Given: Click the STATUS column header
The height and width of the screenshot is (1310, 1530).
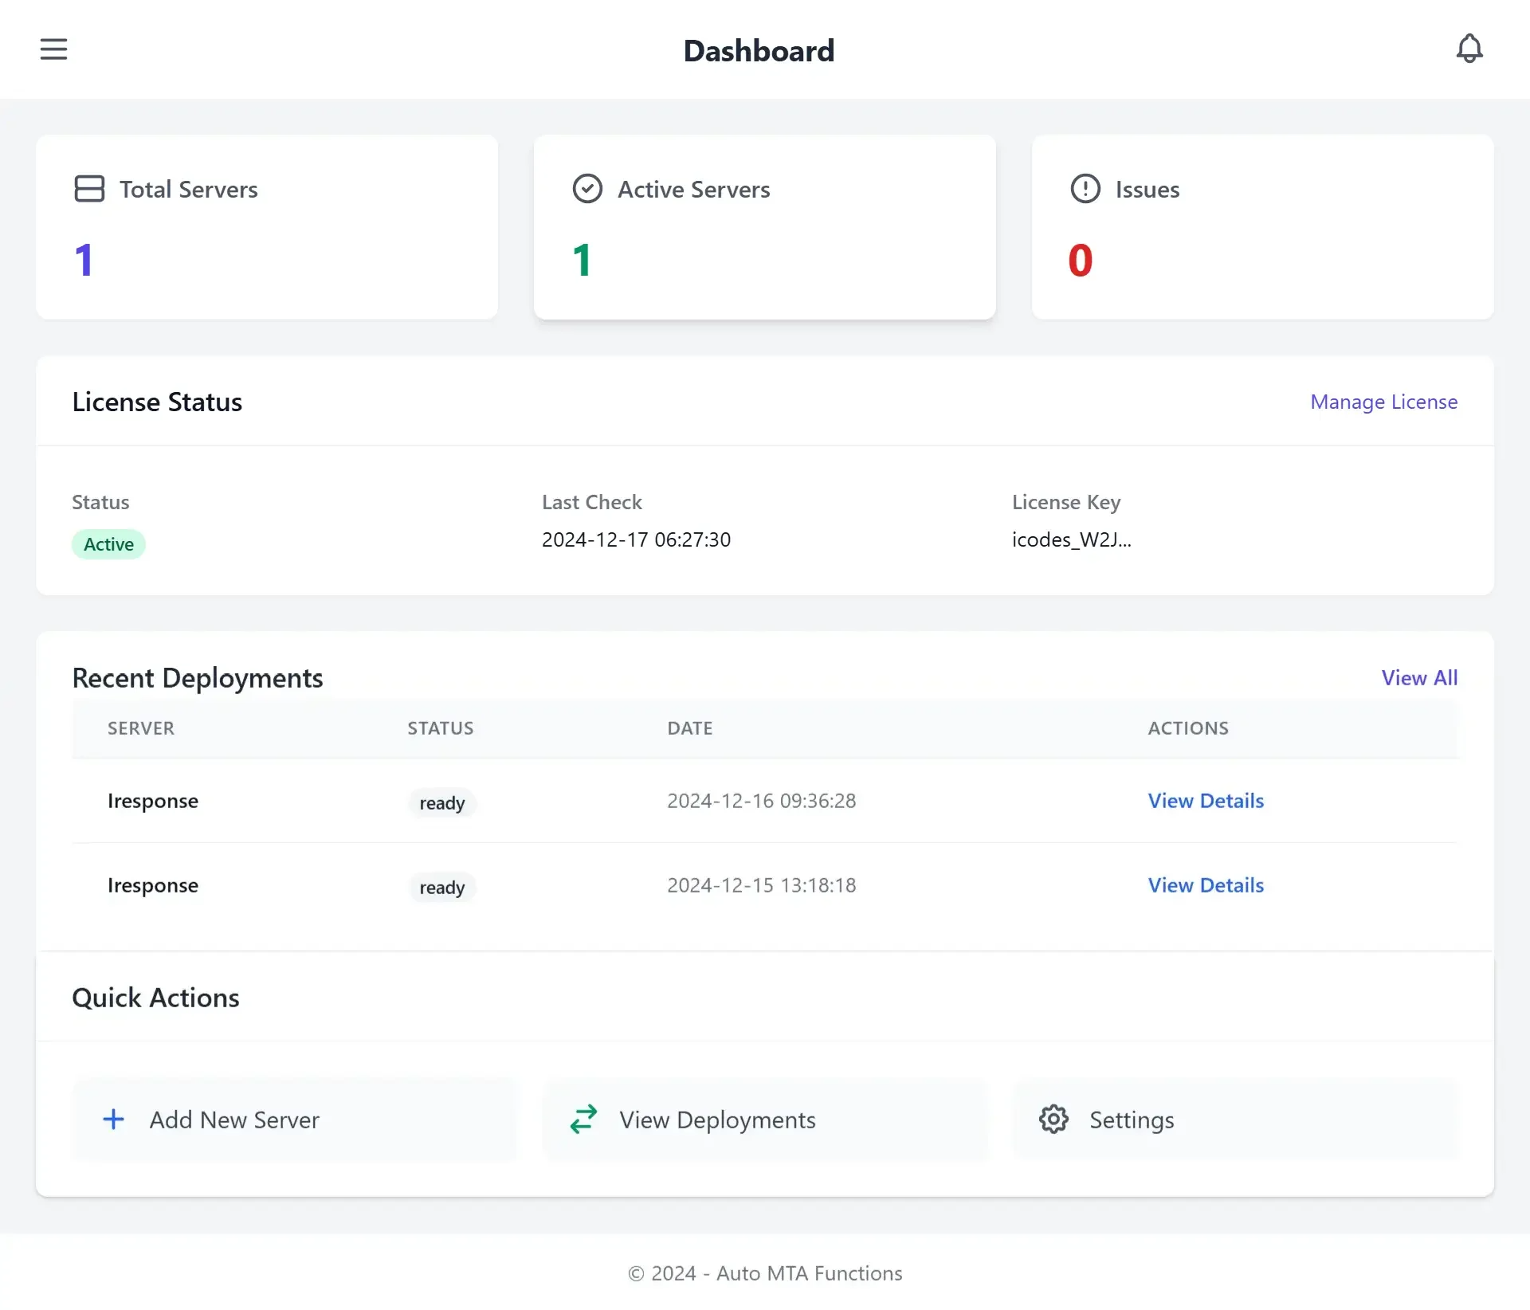Looking at the screenshot, I should [x=441, y=728].
